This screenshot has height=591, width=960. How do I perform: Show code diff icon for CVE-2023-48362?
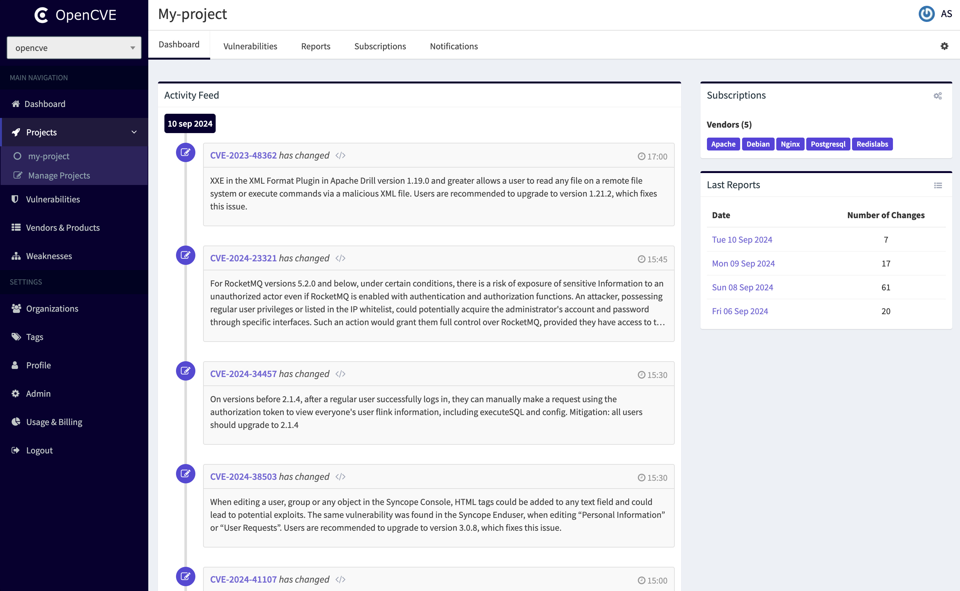click(340, 156)
